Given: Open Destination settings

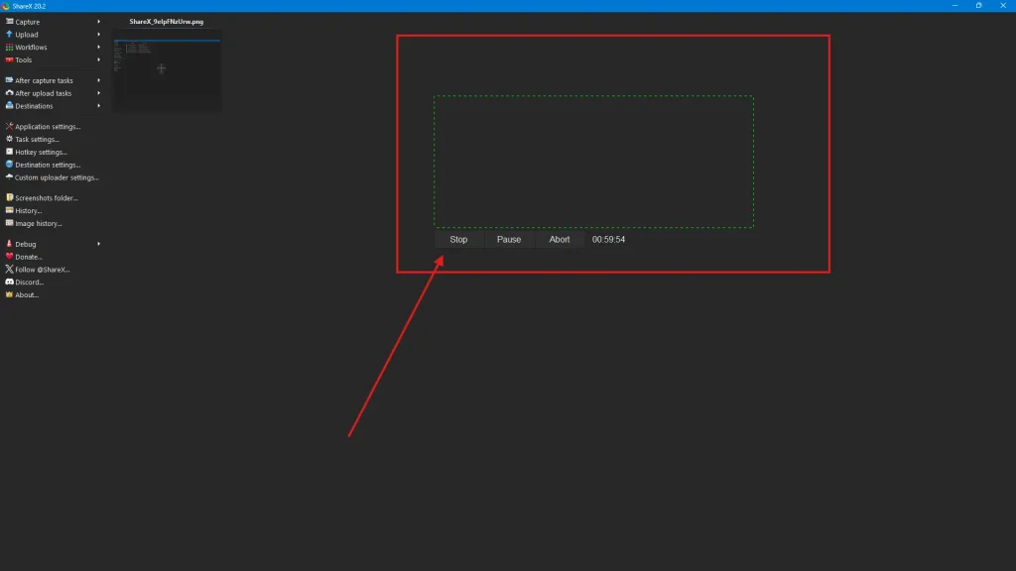Looking at the screenshot, I should 48,166.
